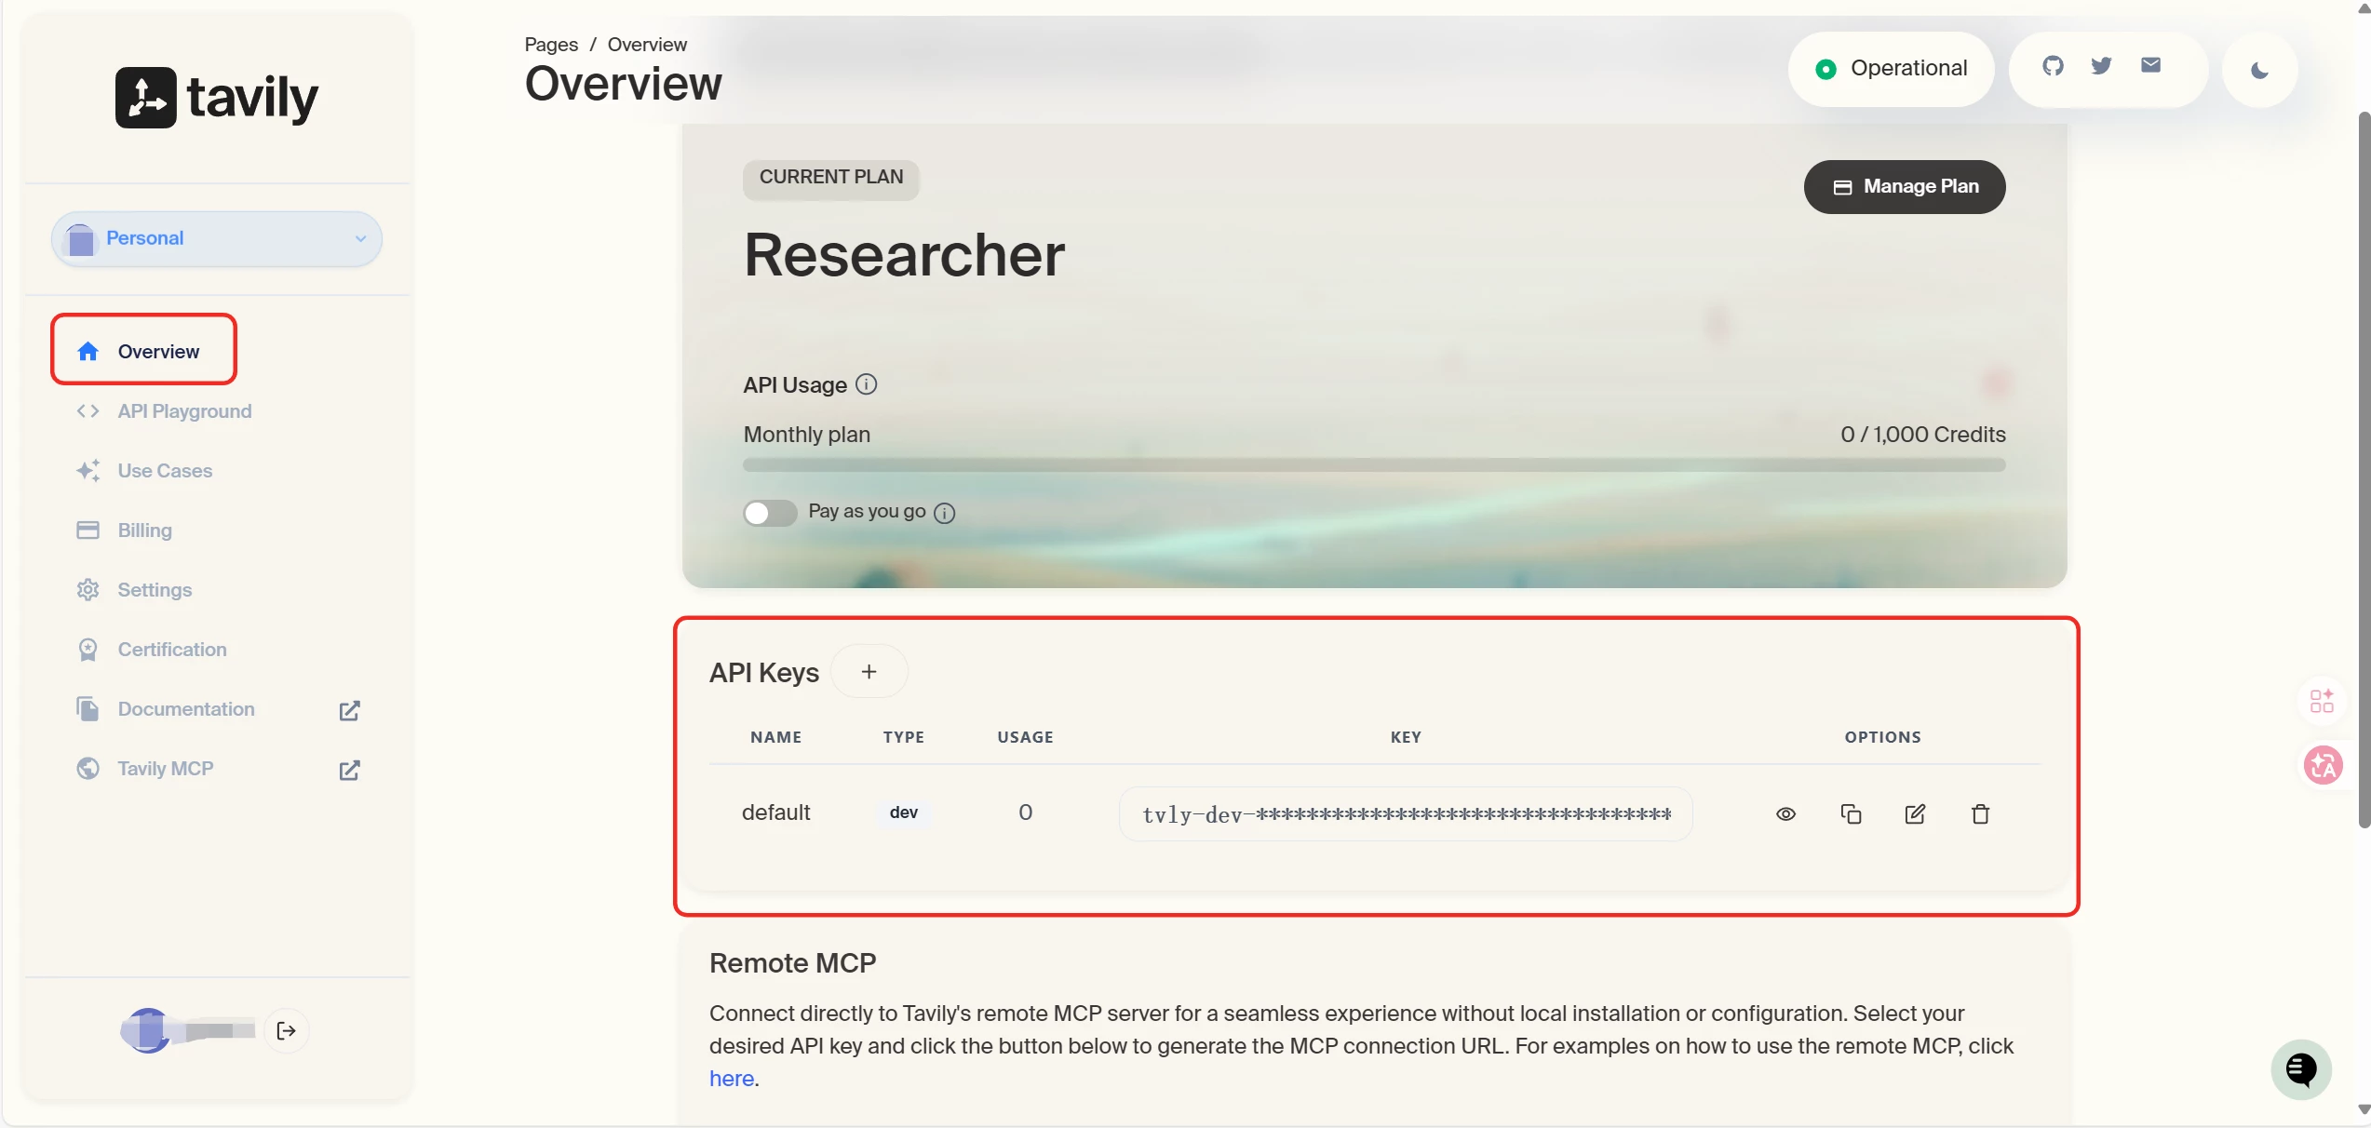Edit the default API key
2371x1128 pixels.
coord(1915,814)
